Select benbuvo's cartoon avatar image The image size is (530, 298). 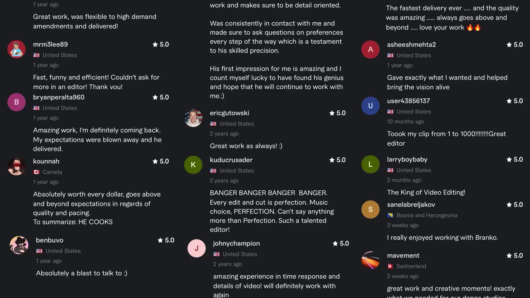[19, 245]
